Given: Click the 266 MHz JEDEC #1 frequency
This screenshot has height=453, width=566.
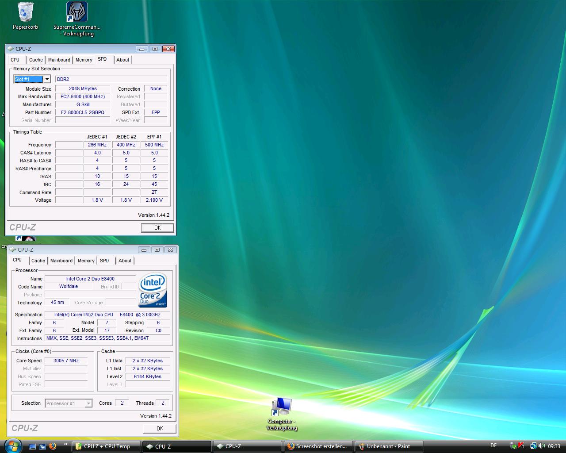Looking at the screenshot, I should pos(97,145).
